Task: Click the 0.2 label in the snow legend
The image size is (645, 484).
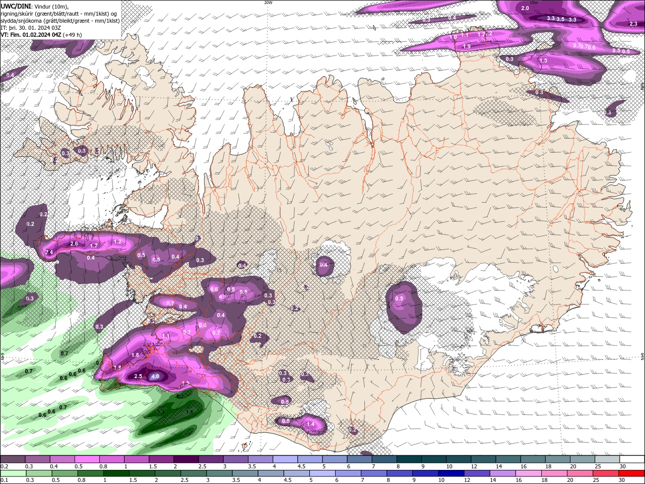Action: [x=4, y=466]
